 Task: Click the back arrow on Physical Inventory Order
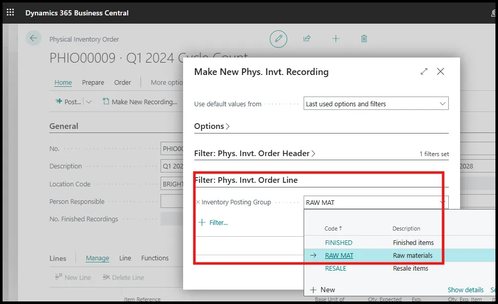click(33, 39)
